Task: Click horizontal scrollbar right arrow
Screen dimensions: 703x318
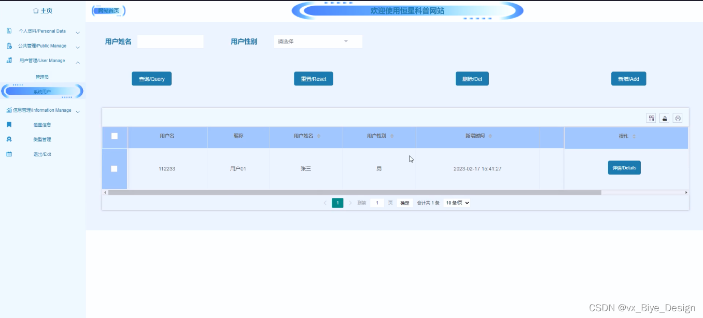Action: coord(686,192)
